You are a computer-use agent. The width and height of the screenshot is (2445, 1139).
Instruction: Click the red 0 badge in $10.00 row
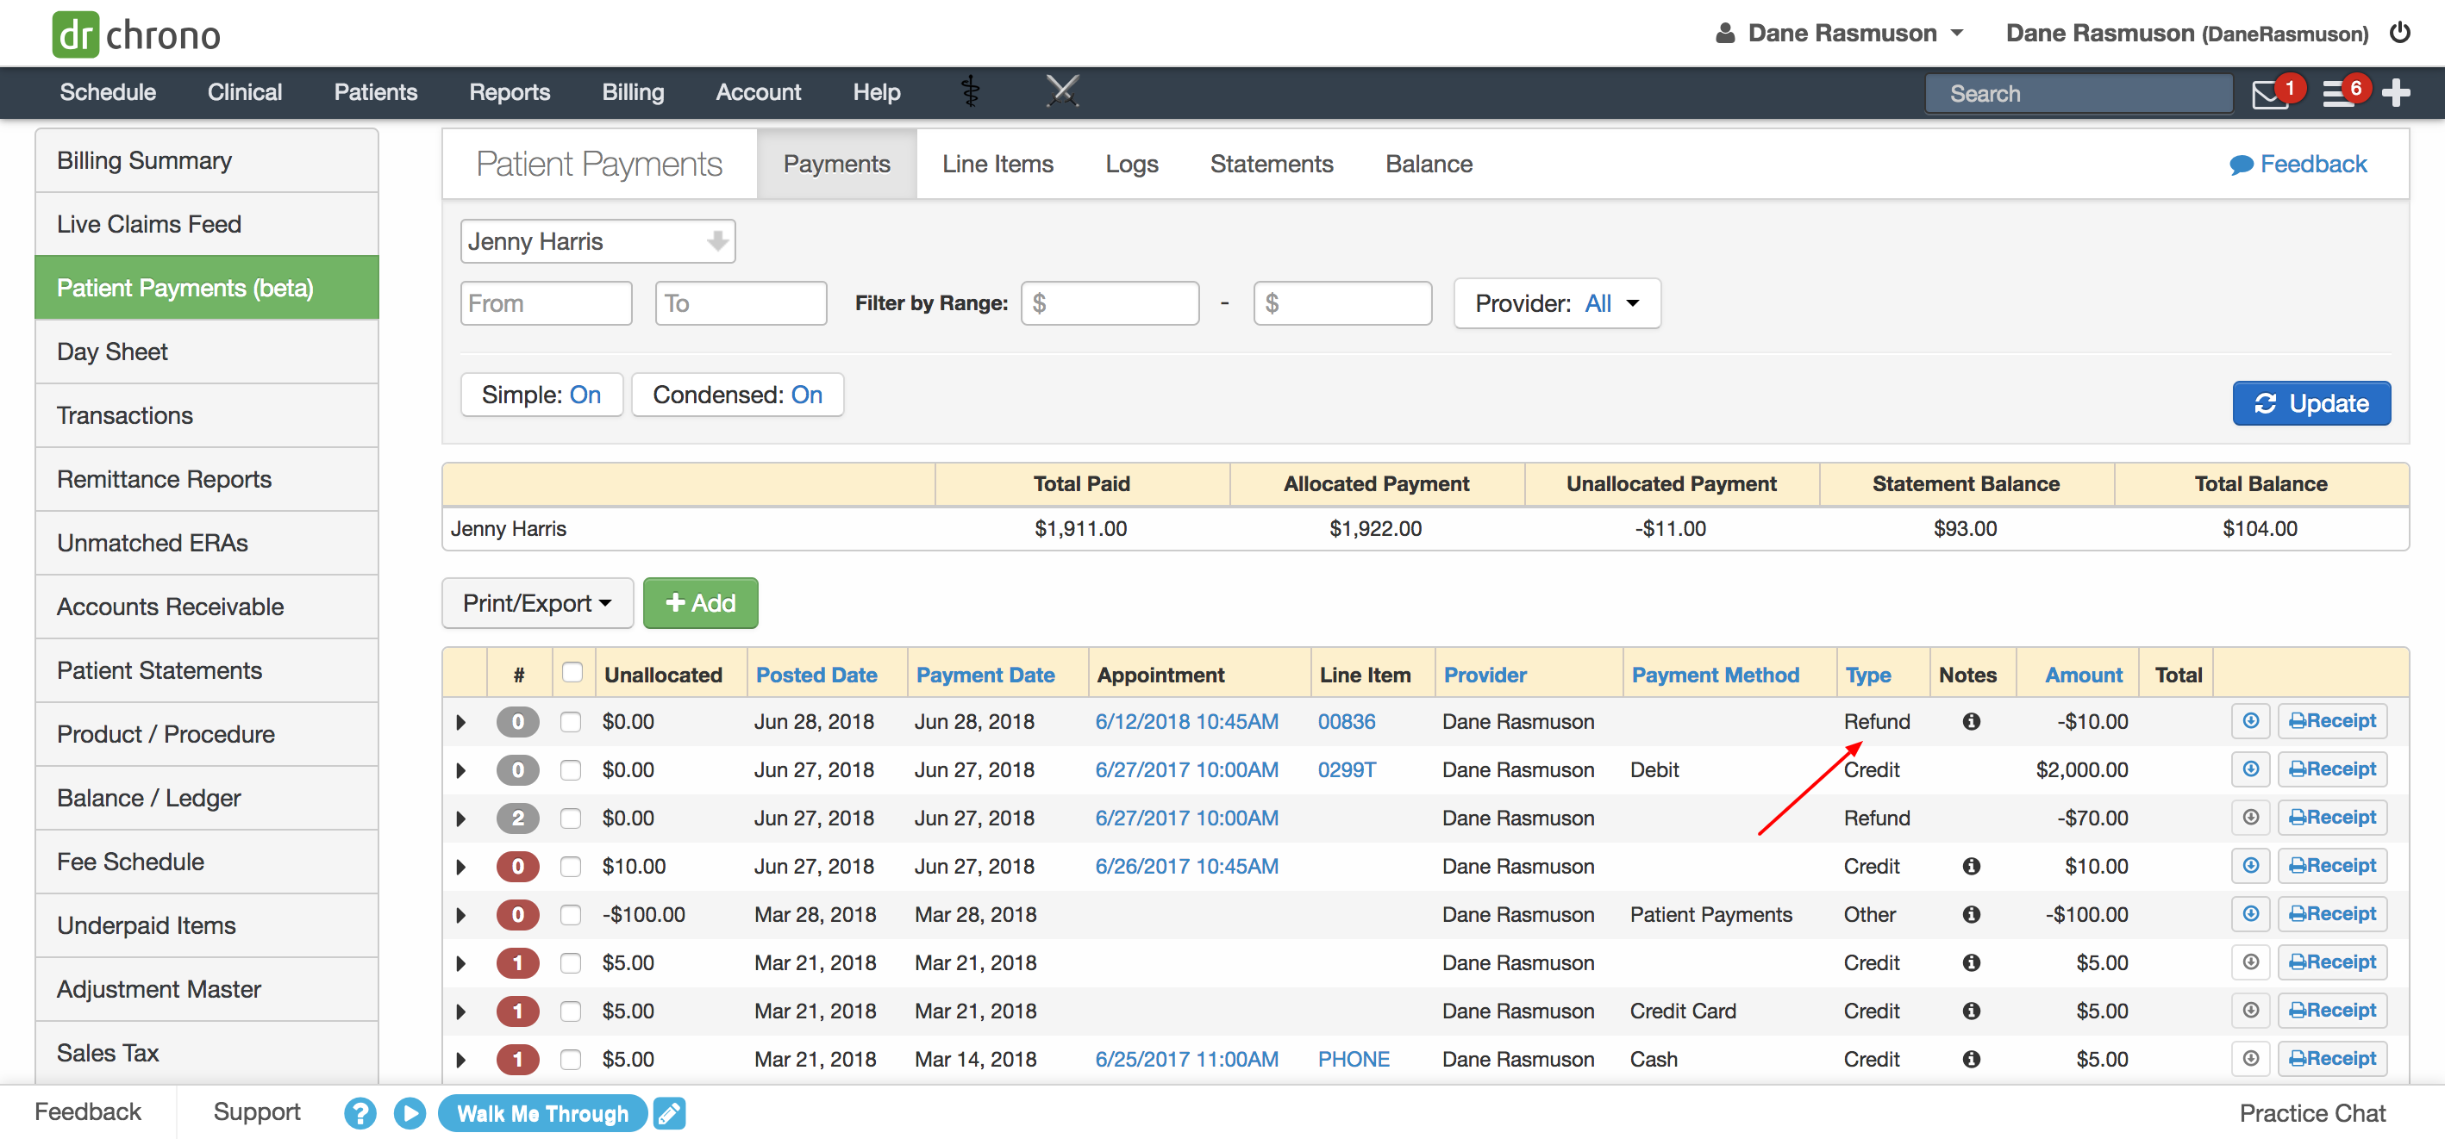[x=517, y=867]
